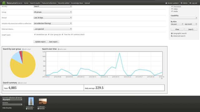
Task: Click the Admin menu bars icon
Action: (x=181, y=3)
